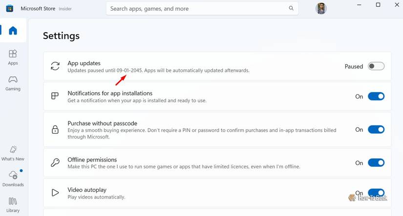Open the Gaming section

13,83
